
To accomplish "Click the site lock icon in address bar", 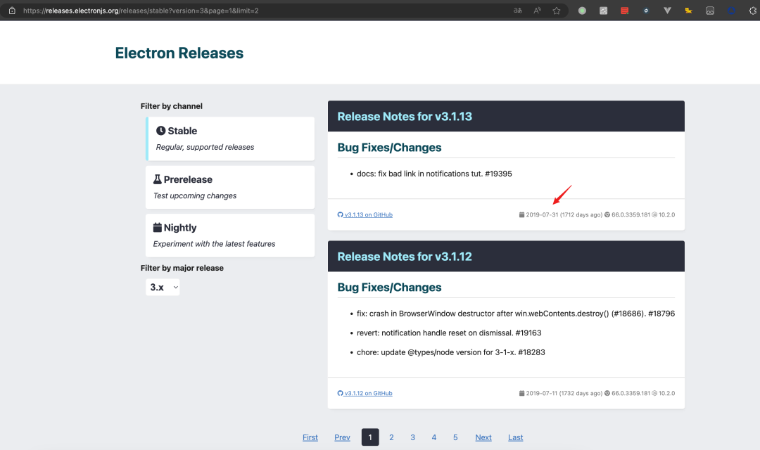I will tap(12, 10).
